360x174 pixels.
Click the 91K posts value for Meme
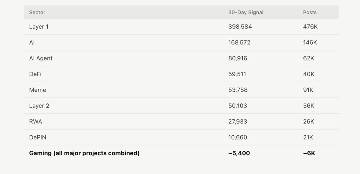point(308,90)
